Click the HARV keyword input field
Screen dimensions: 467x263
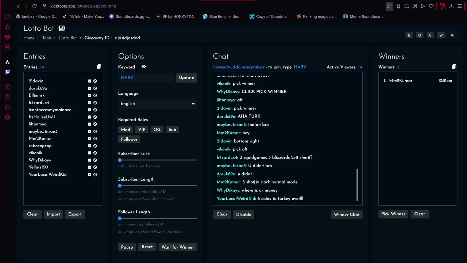click(x=146, y=77)
